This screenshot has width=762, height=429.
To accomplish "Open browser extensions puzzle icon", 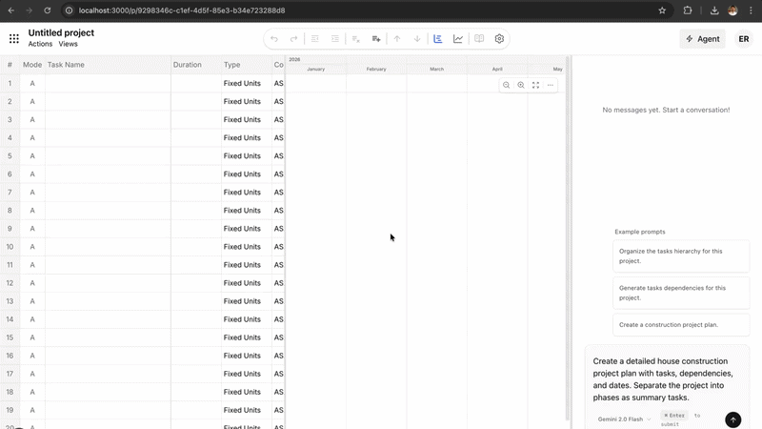I will (687, 10).
